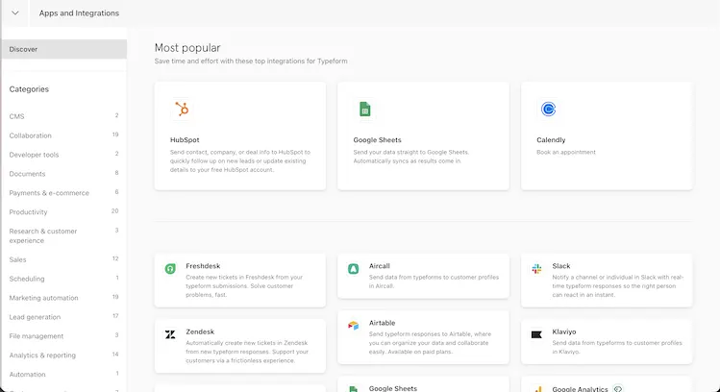Open Analytics & reporting category

click(63, 355)
